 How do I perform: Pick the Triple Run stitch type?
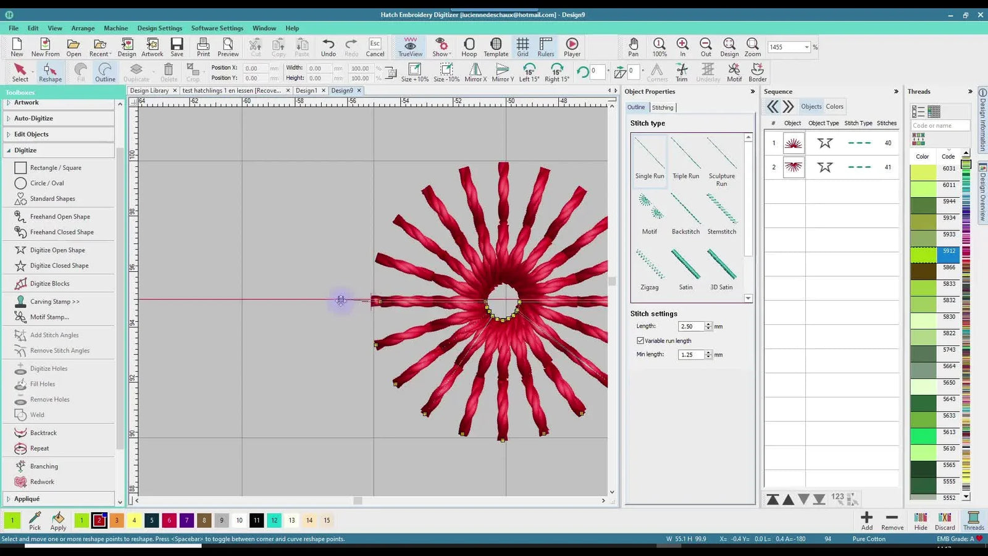(685, 158)
